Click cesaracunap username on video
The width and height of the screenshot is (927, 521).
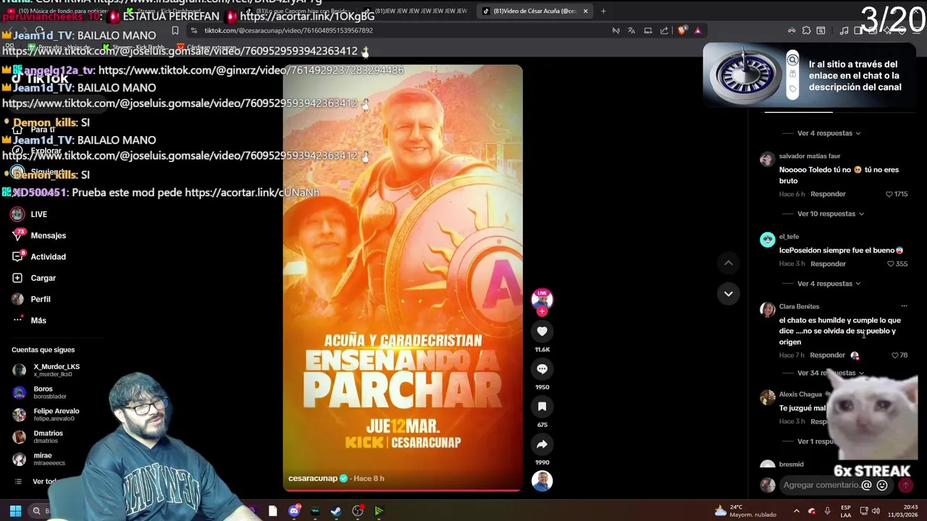pos(313,478)
